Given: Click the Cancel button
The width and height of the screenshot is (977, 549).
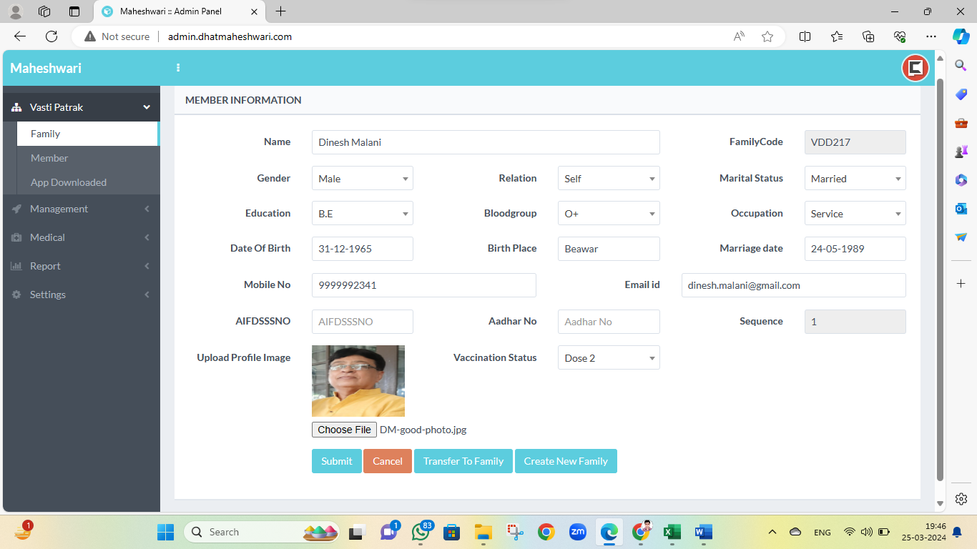Looking at the screenshot, I should pyautogui.click(x=388, y=461).
